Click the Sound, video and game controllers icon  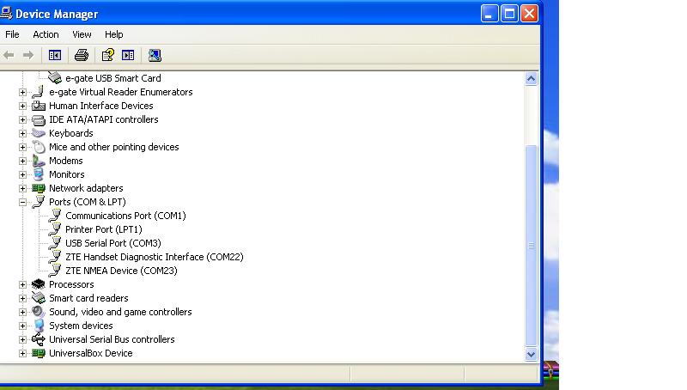[x=39, y=312]
